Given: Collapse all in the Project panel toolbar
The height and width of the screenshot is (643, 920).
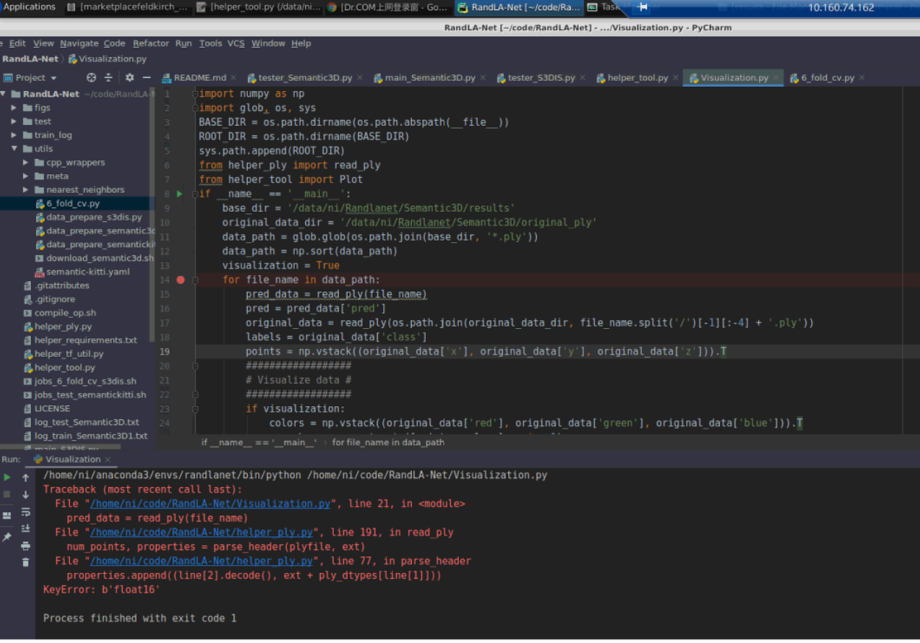Looking at the screenshot, I should pyautogui.click(x=108, y=77).
